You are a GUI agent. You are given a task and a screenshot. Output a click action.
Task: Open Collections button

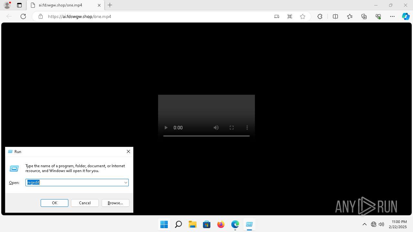pos(364,16)
